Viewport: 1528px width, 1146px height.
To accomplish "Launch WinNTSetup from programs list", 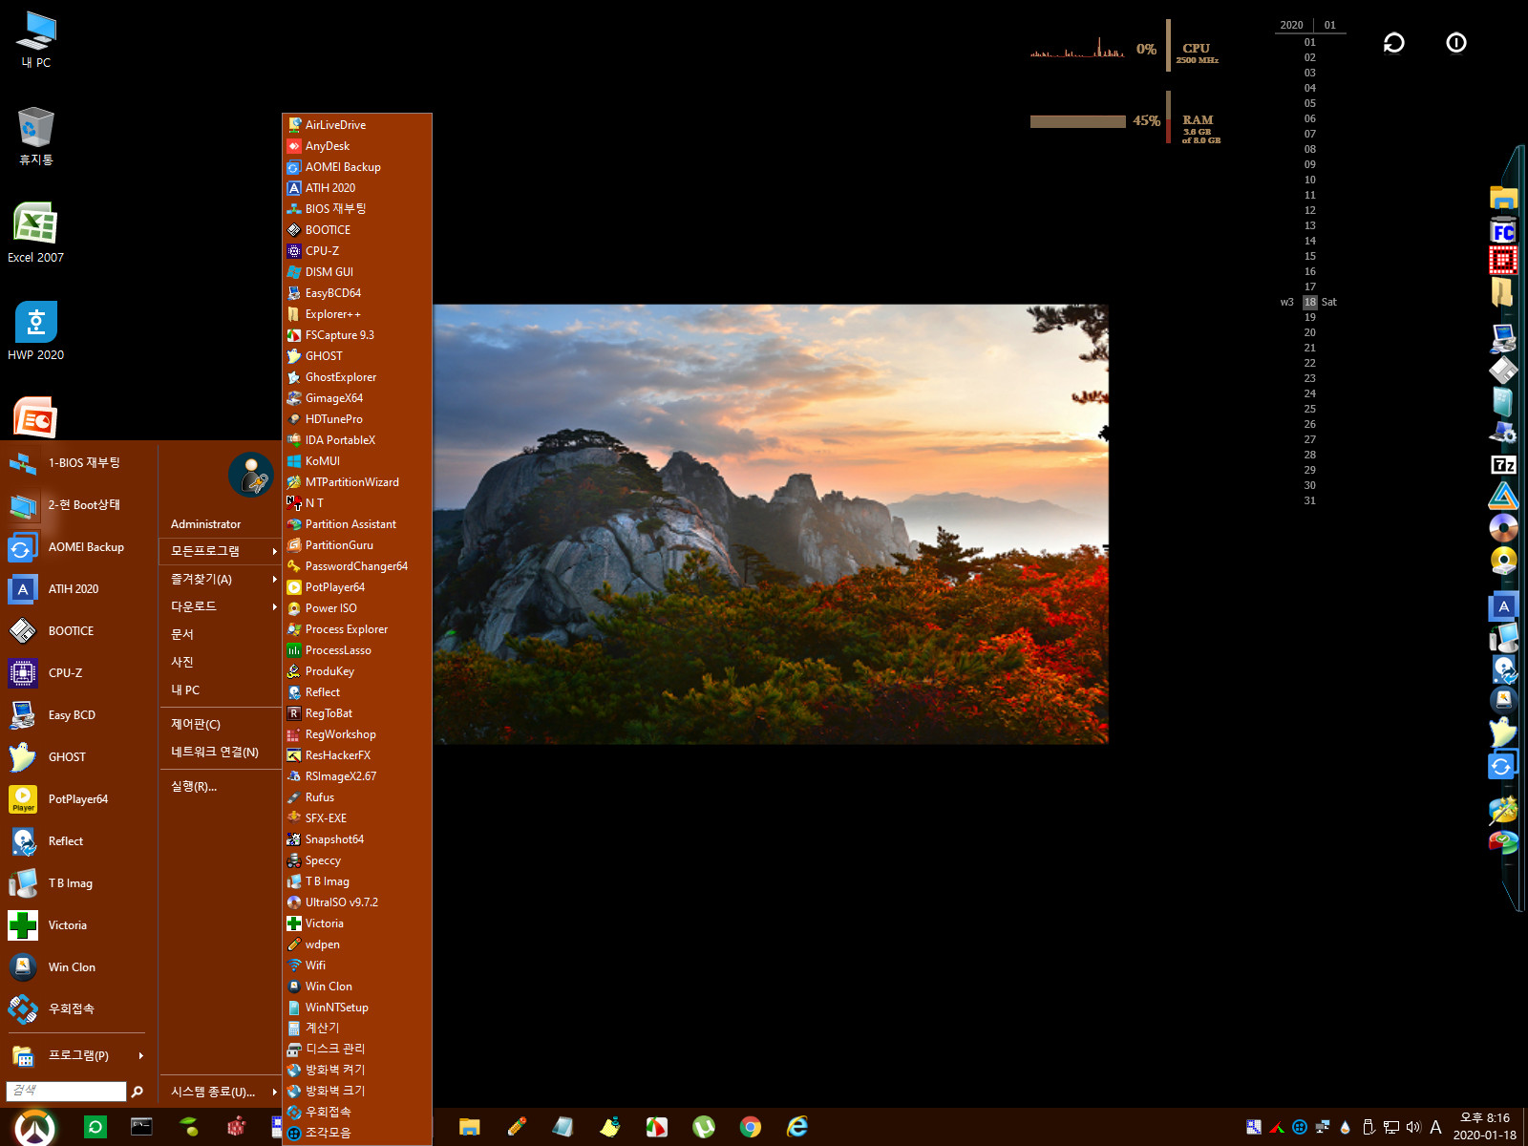I will coord(357,1008).
